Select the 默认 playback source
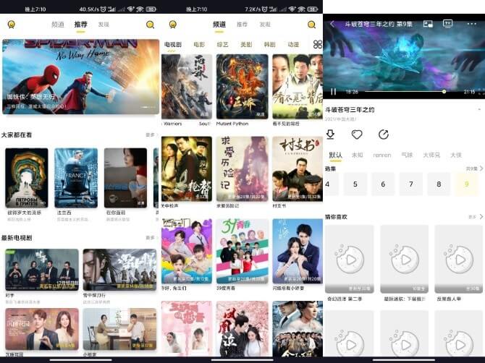The image size is (485, 363). click(335, 155)
